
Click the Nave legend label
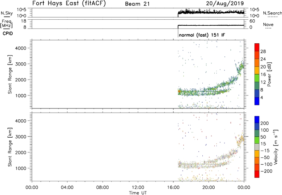(268, 24)
